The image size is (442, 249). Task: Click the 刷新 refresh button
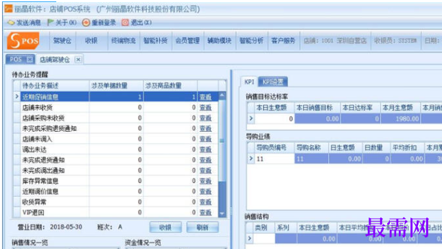(x=202, y=227)
